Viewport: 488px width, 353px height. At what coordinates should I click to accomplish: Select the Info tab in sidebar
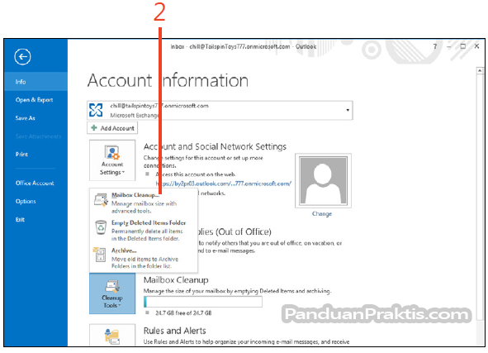coord(36,82)
